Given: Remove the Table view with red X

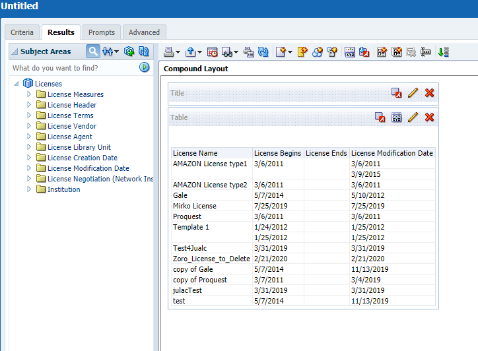Looking at the screenshot, I should 429,117.
